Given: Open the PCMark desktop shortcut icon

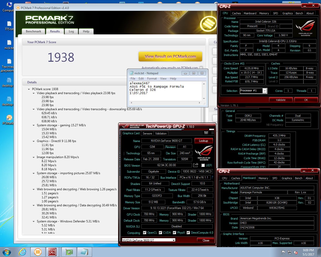Looking at the screenshot, I should (9, 120).
